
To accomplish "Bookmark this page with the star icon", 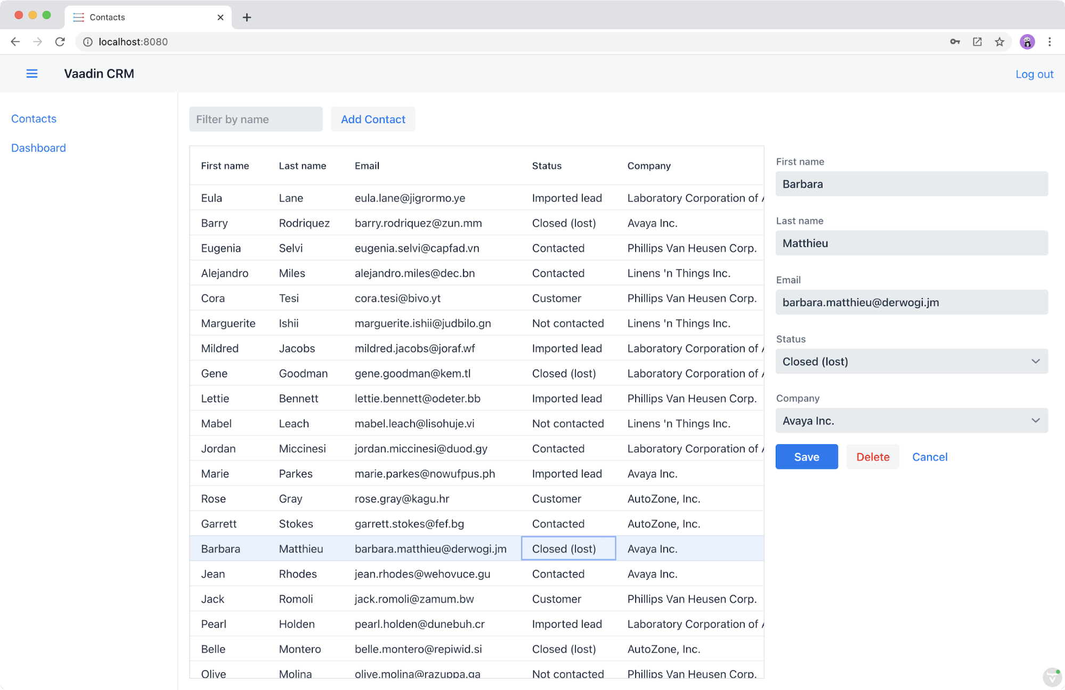I will pos(999,42).
